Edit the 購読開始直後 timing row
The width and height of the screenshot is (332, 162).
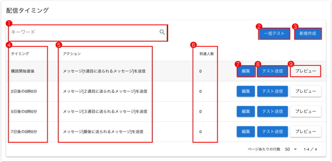coord(246,71)
